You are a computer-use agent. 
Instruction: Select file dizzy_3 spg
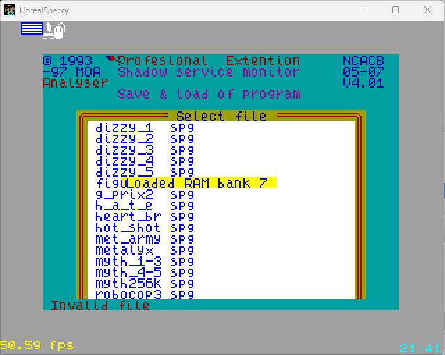click(x=145, y=150)
